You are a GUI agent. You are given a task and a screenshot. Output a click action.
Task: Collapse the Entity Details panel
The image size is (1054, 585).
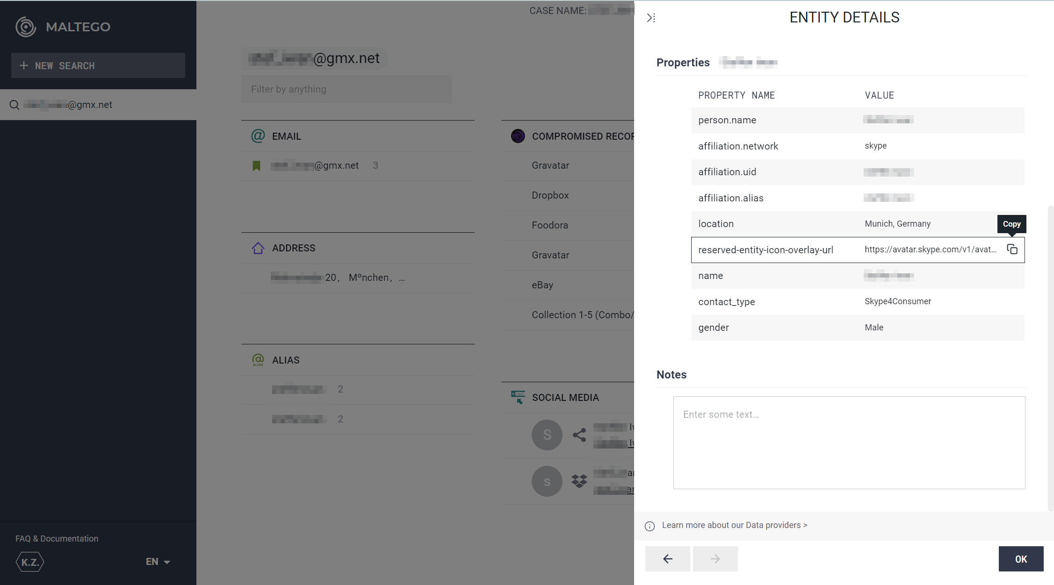[651, 18]
